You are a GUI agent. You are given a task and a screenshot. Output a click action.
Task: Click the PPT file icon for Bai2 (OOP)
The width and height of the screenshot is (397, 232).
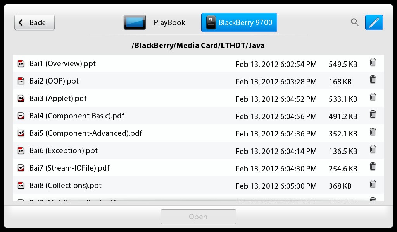(21, 81)
